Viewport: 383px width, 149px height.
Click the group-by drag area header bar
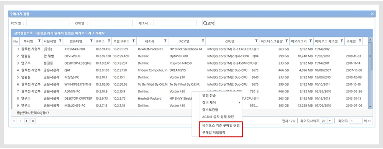pos(192,33)
